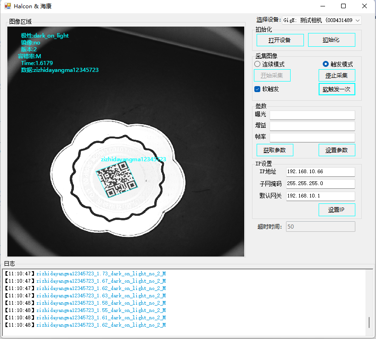Click the 曝光 input field
376x339 pixels.
pyautogui.click(x=312, y=115)
